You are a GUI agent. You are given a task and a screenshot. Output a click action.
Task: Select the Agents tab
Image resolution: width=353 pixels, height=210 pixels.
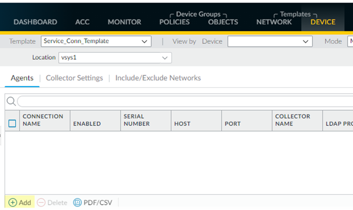pyautogui.click(x=22, y=78)
